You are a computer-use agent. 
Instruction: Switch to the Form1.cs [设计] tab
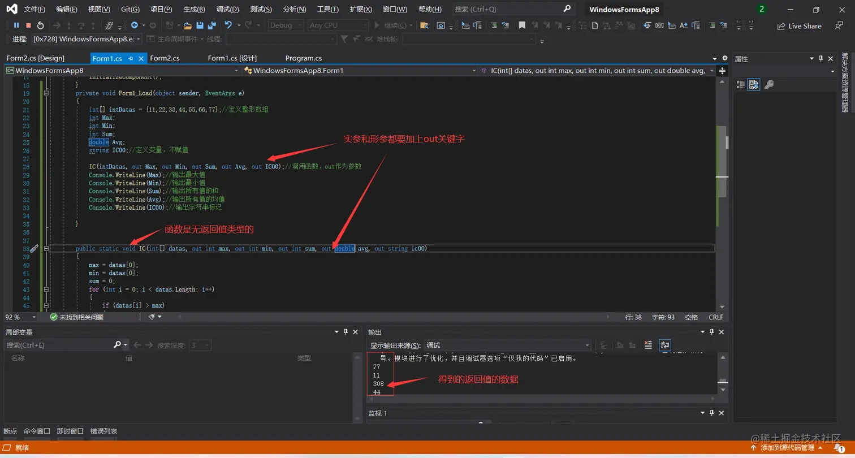tap(232, 58)
